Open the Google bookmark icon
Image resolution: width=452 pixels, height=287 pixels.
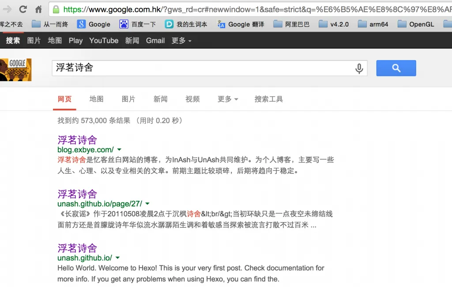[x=81, y=24]
